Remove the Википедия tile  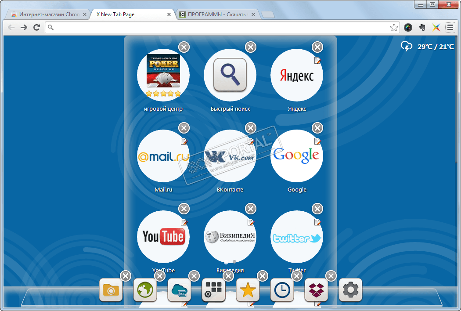point(251,209)
